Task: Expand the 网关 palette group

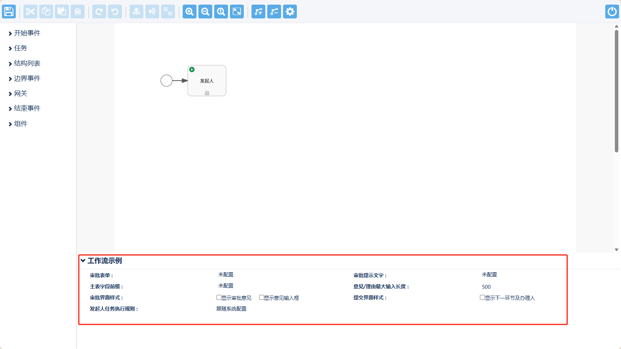Action: (20, 94)
